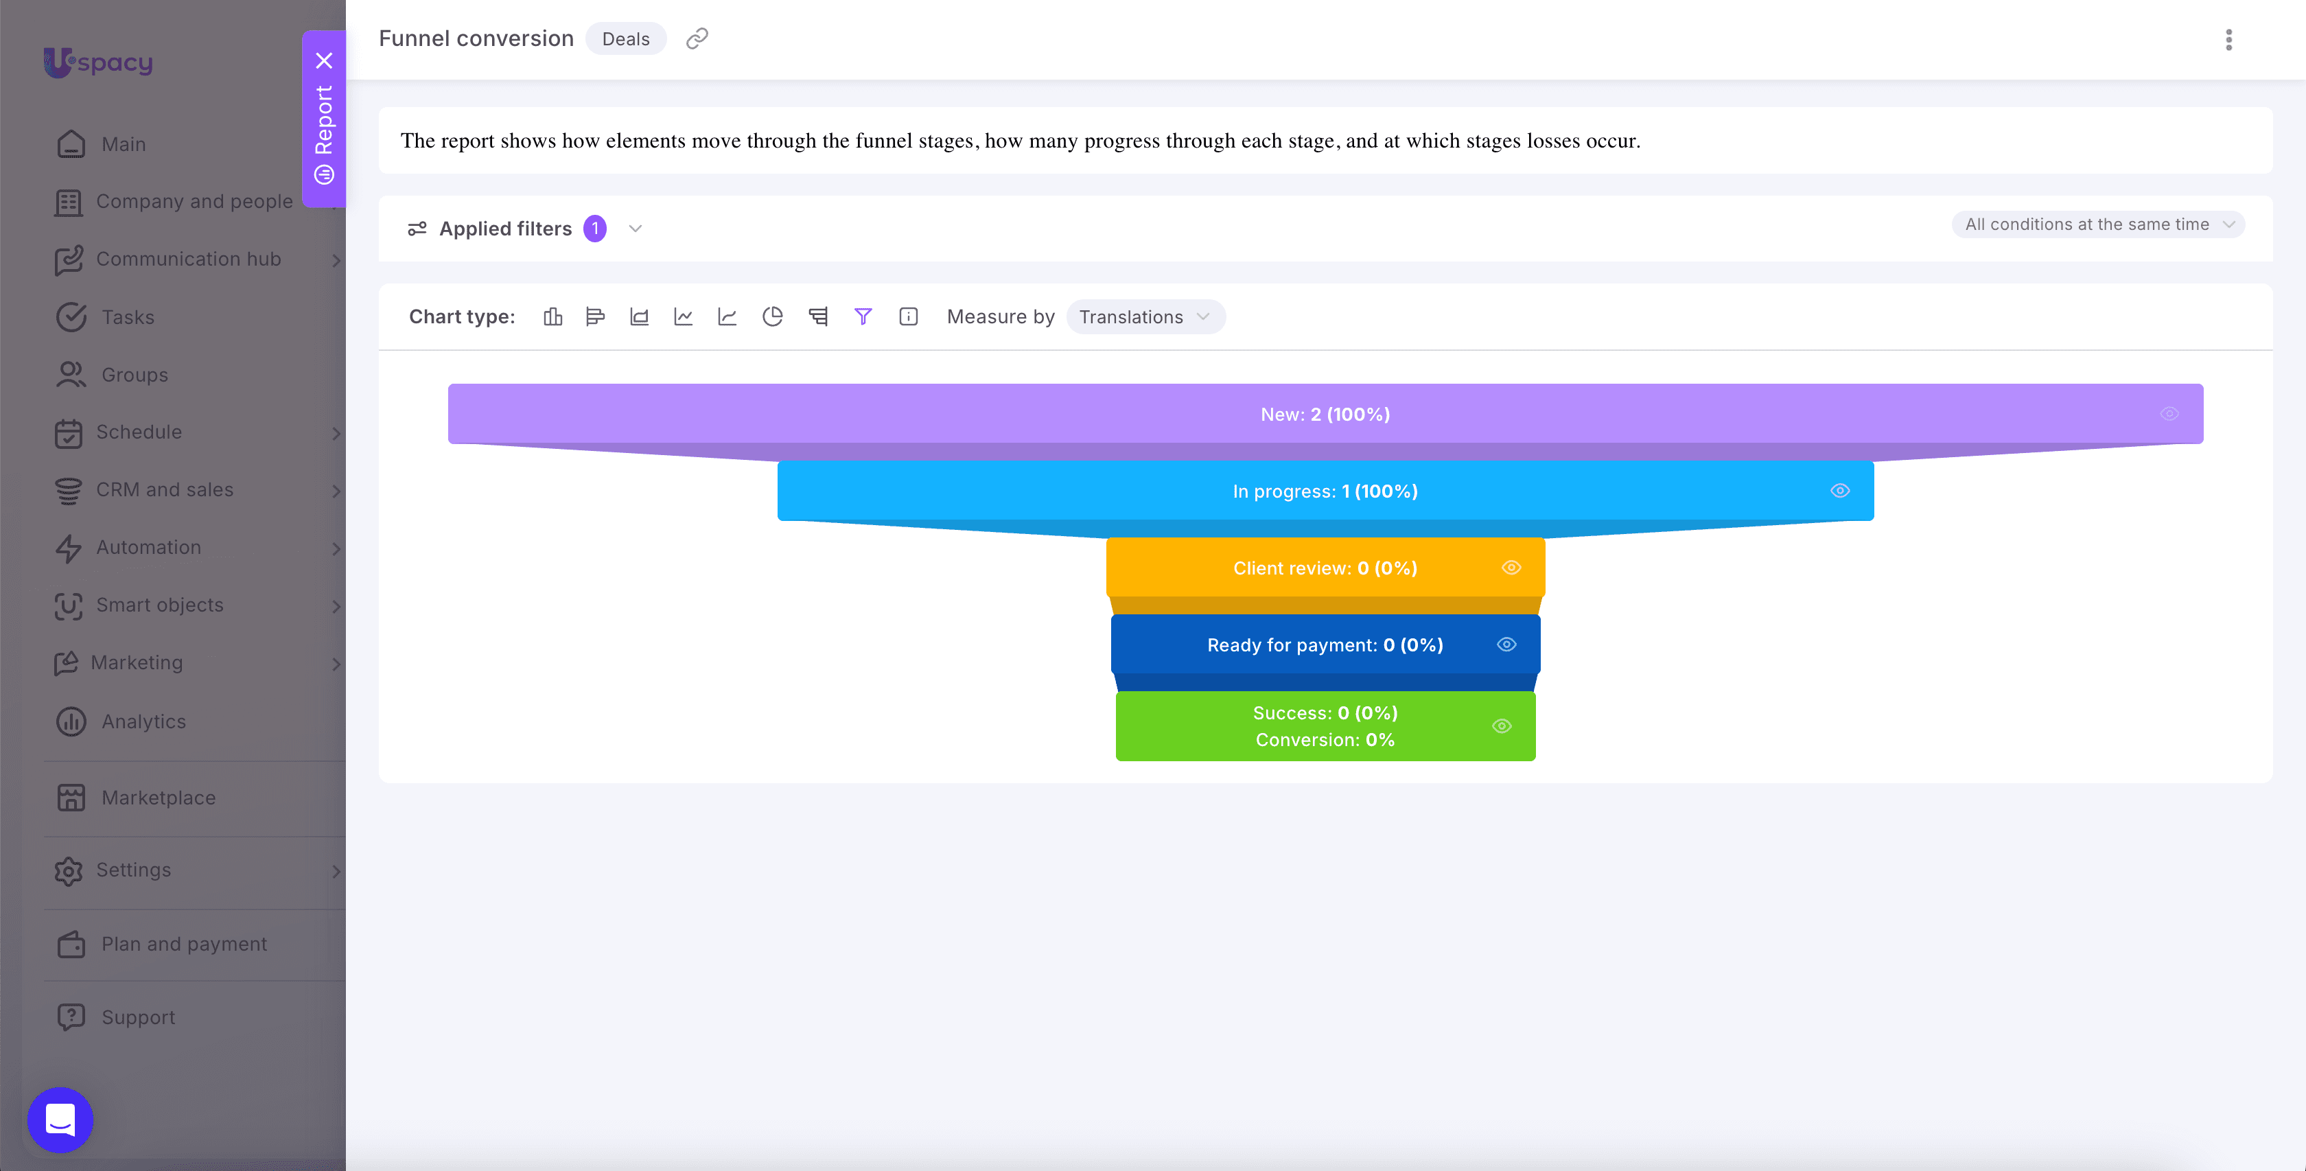This screenshot has height=1171, width=2306.
Task: Copy the report link icon
Action: [697, 38]
